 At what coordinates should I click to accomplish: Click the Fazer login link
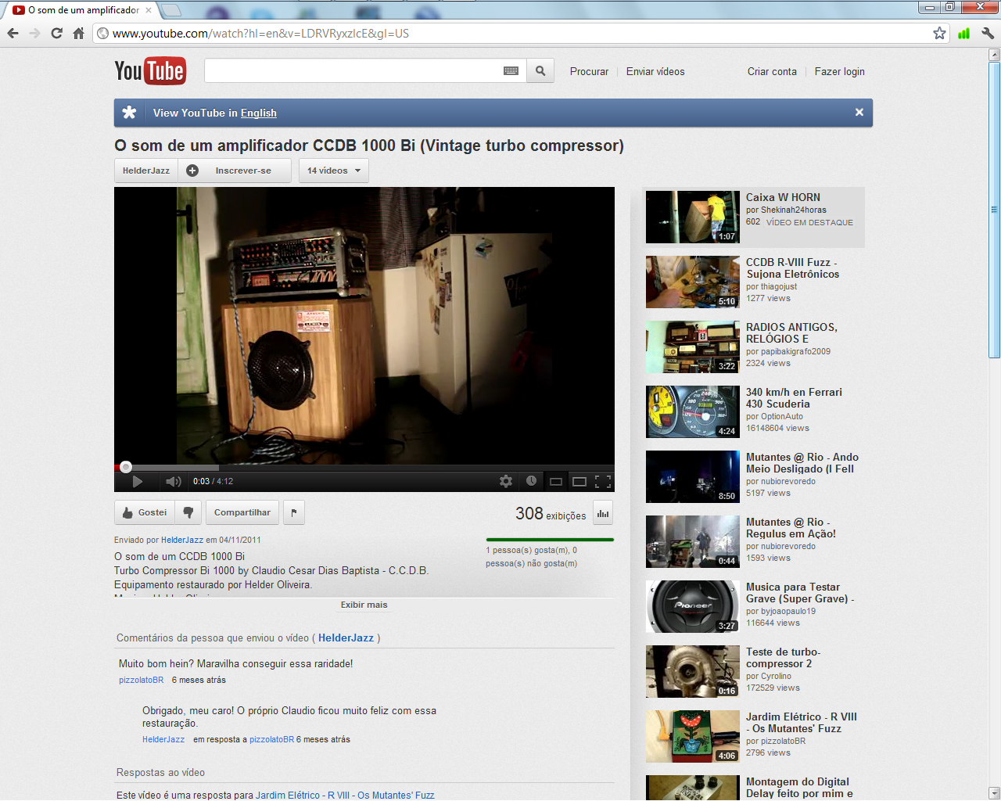(x=839, y=71)
